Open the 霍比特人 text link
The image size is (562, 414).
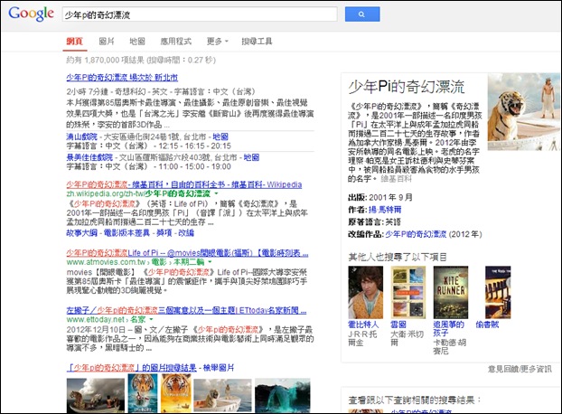tap(363, 325)
